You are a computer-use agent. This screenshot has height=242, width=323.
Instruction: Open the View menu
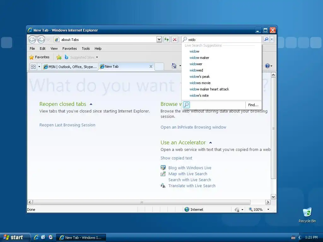click(54, 49)
